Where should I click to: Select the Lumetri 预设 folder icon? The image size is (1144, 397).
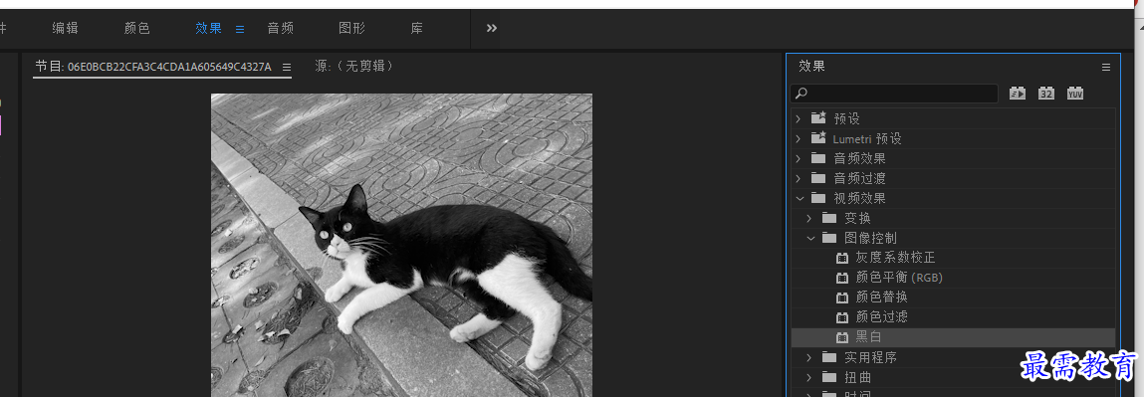tap(818, 137)
